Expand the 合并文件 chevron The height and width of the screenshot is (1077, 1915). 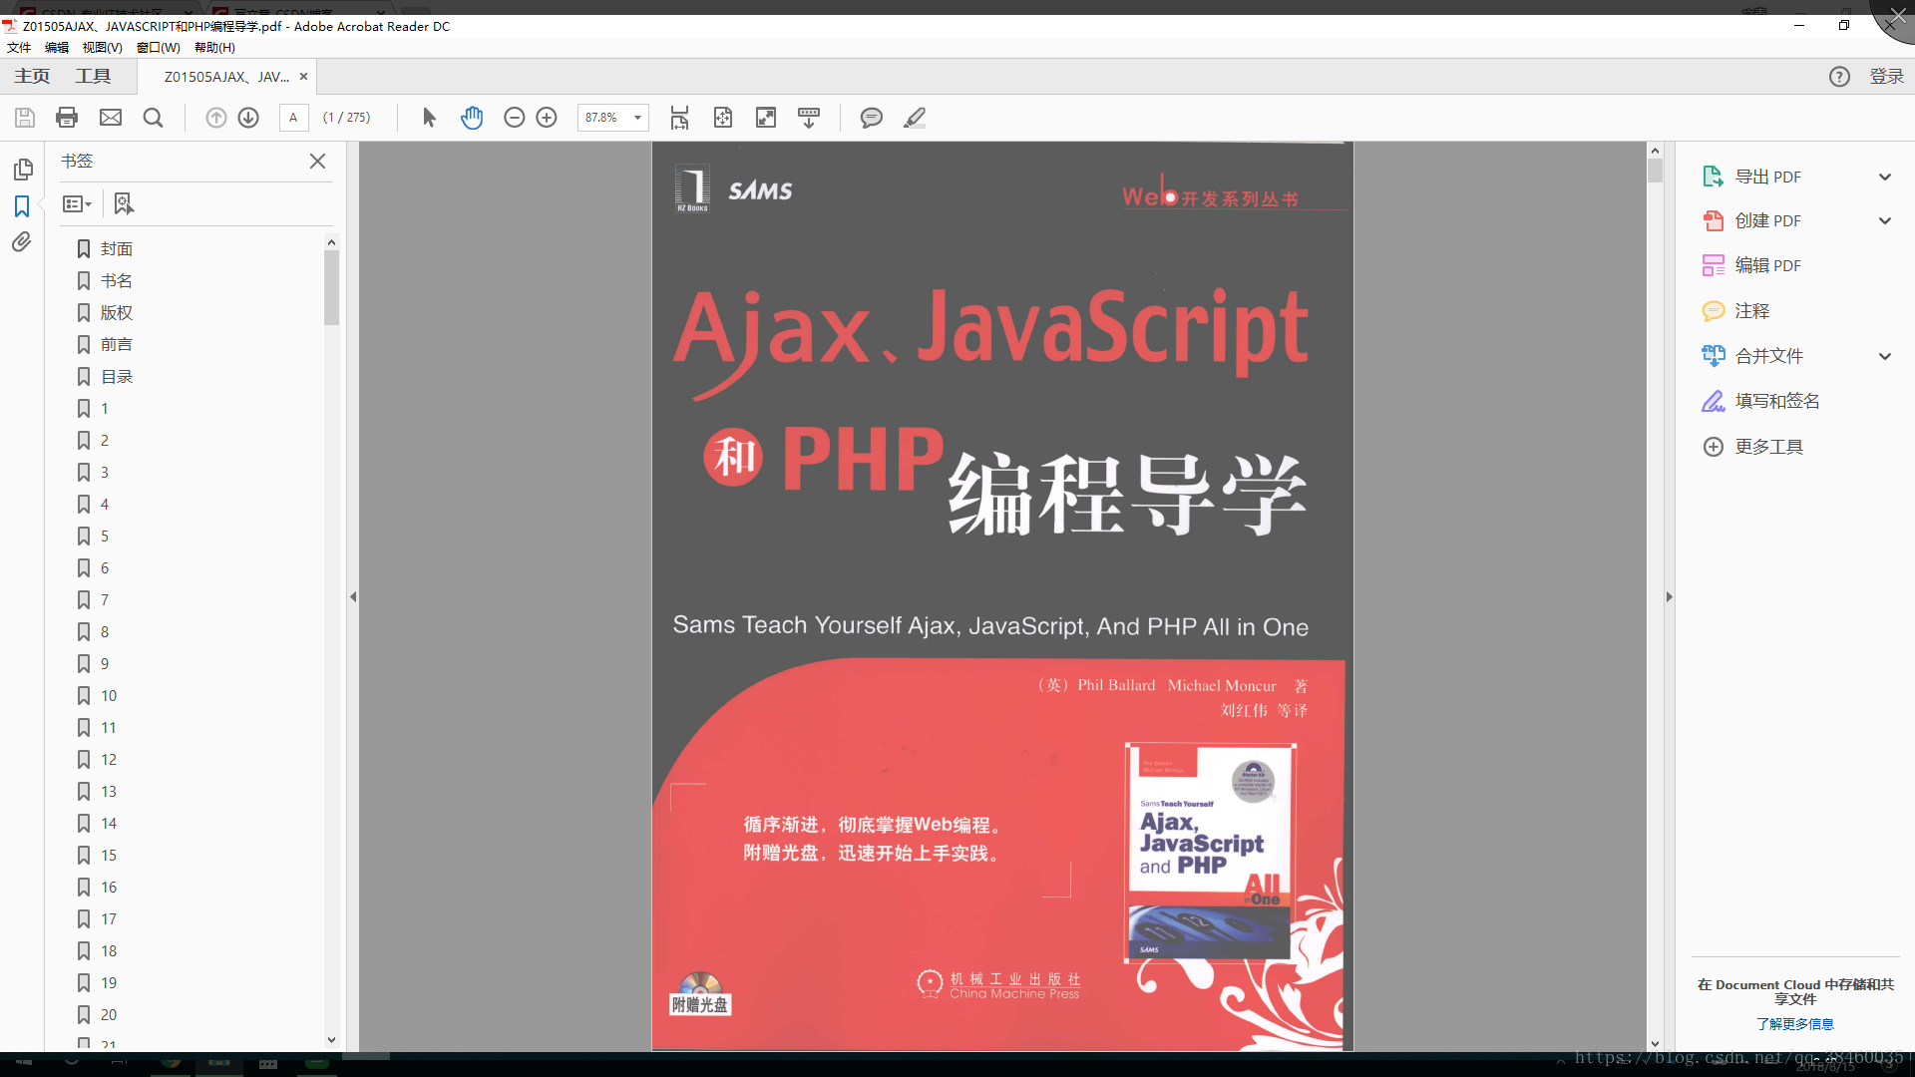pos(1885,356)
